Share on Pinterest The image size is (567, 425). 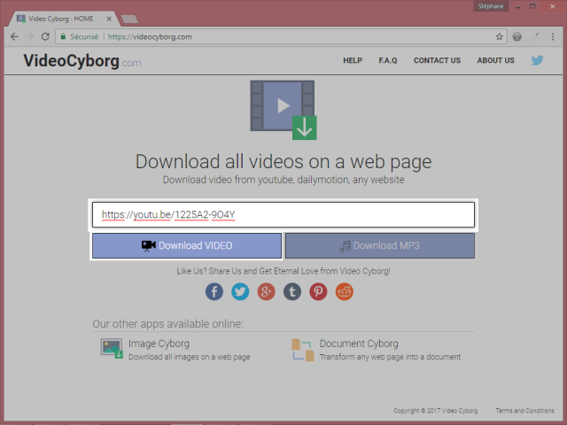pyautogui.click(x=318, y=291)
